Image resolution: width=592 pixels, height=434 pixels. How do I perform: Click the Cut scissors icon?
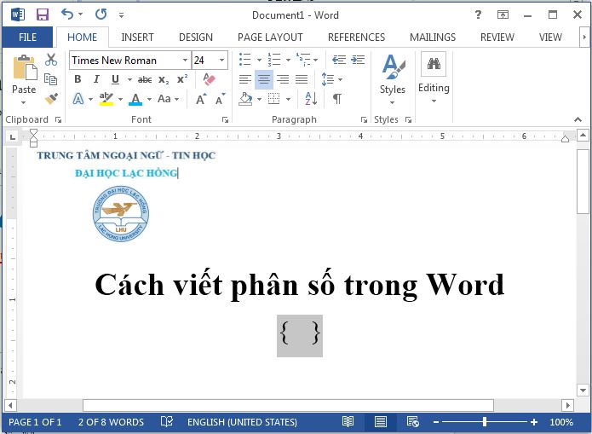point(51,60)
